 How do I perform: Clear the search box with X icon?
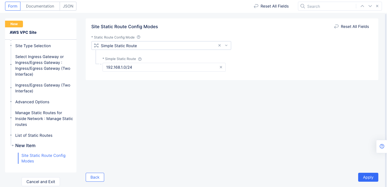[377, 6]
